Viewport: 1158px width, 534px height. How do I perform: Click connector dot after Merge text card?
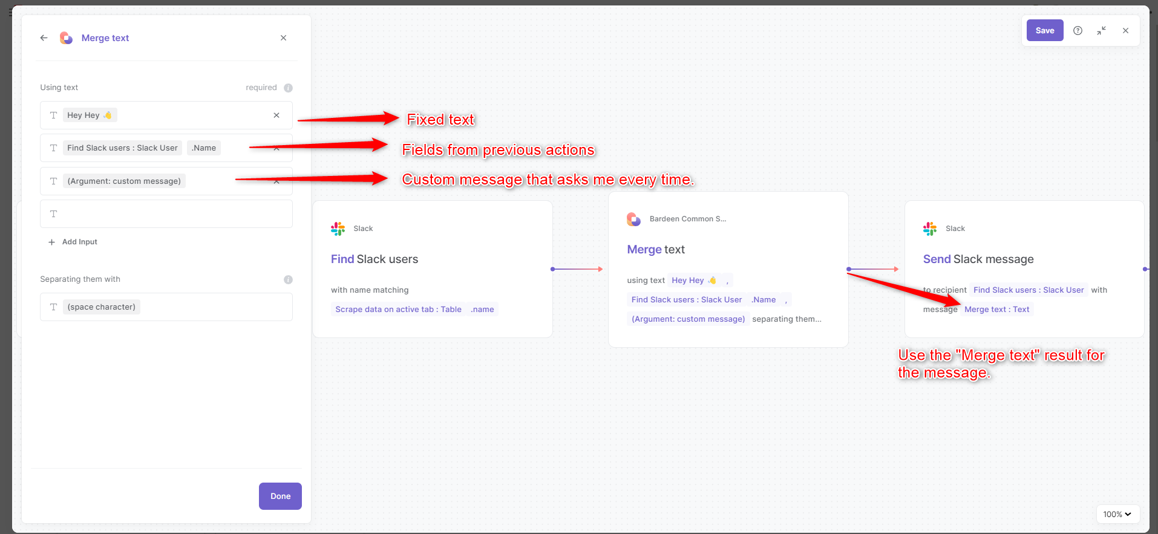(x=849, y=269)
